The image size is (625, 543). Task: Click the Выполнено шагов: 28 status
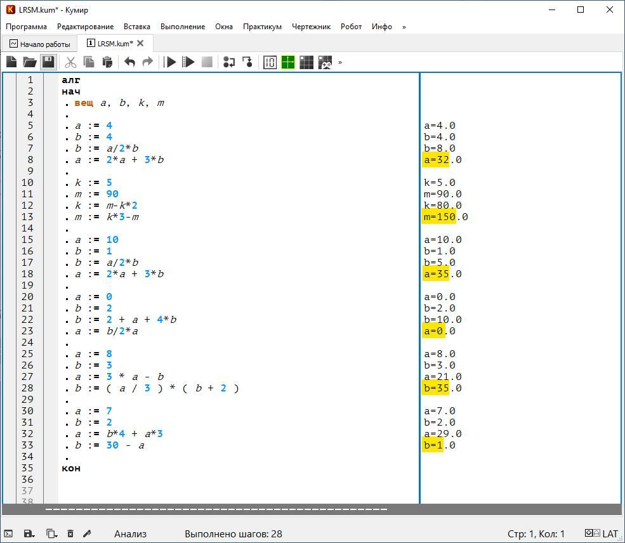tap(233, 534)
